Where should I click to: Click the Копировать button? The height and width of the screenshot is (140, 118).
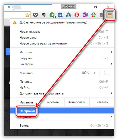(x=77, y=102)
